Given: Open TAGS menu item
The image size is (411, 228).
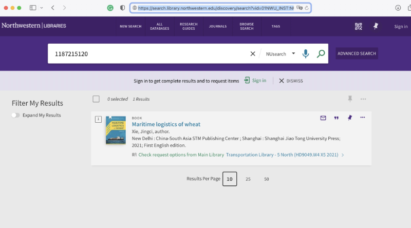Looking at the screenshot, I should [276, 26].
